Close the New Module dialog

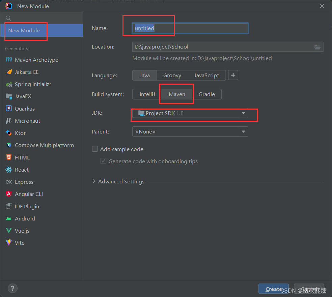322,6
